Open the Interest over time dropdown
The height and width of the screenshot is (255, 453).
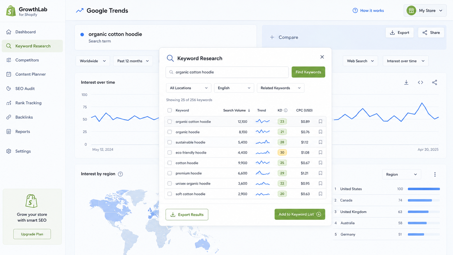coord(406,61)
